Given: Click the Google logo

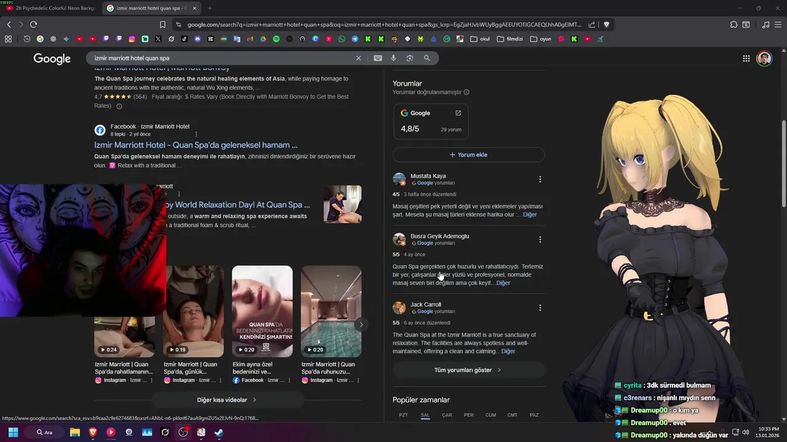Looking at the screenshot, I should pyautogui.click(x=52, y=58).
